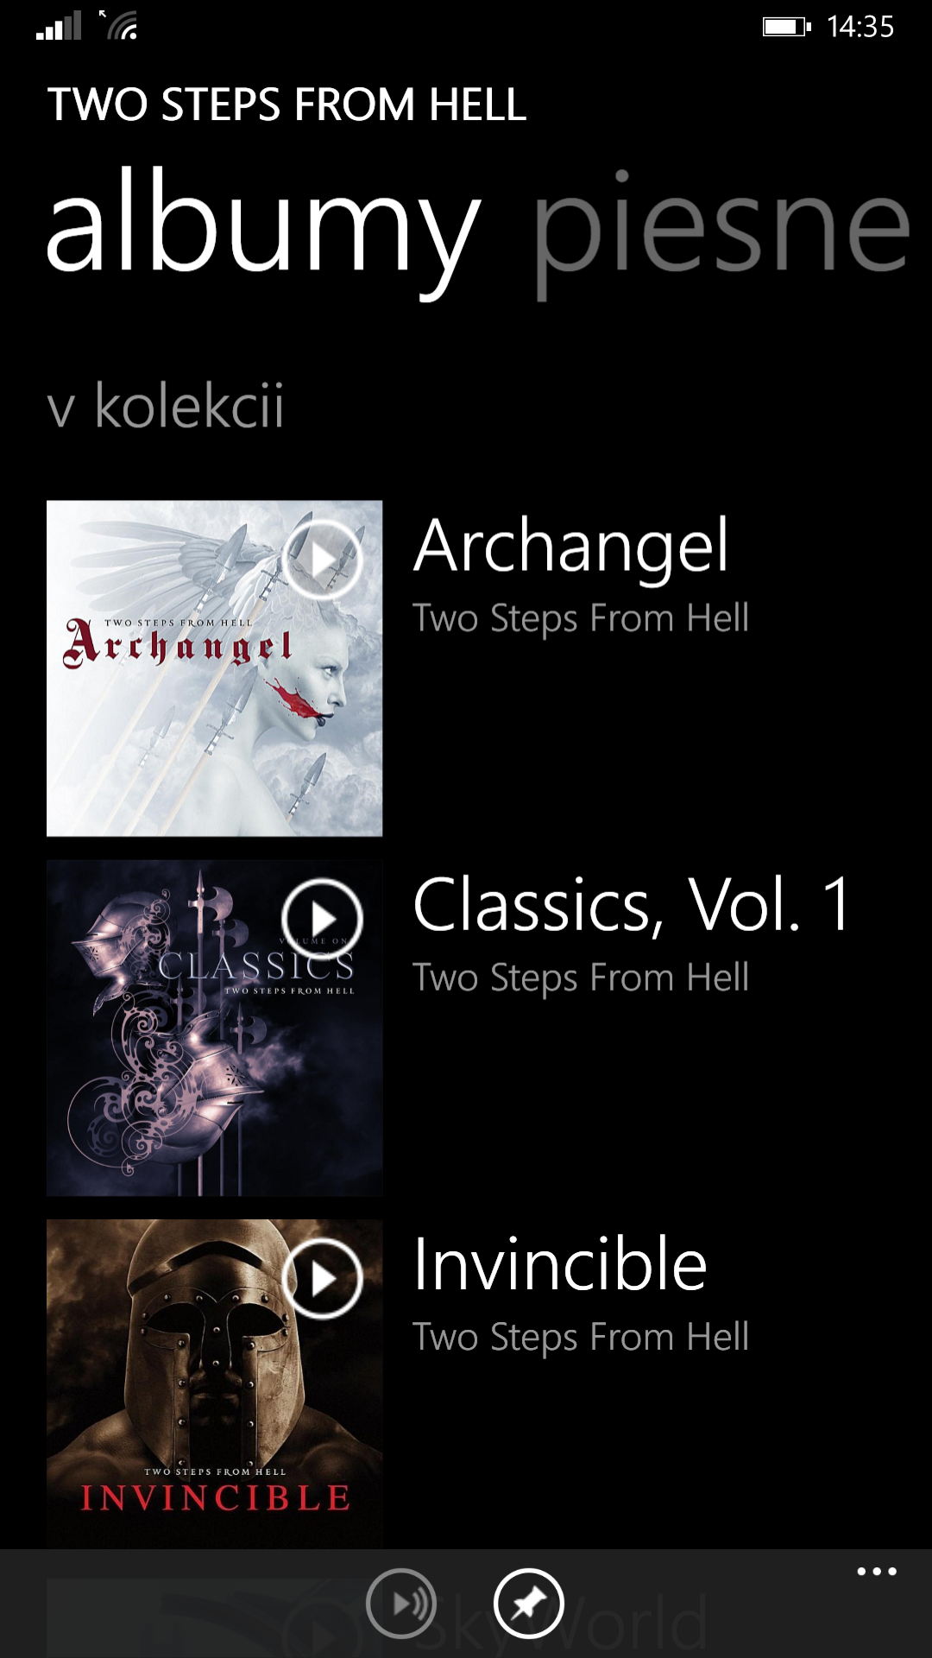Tap the Wi-Fi signal status icon
Viewport: 932px width, 1658px height.
click(120, 25)
